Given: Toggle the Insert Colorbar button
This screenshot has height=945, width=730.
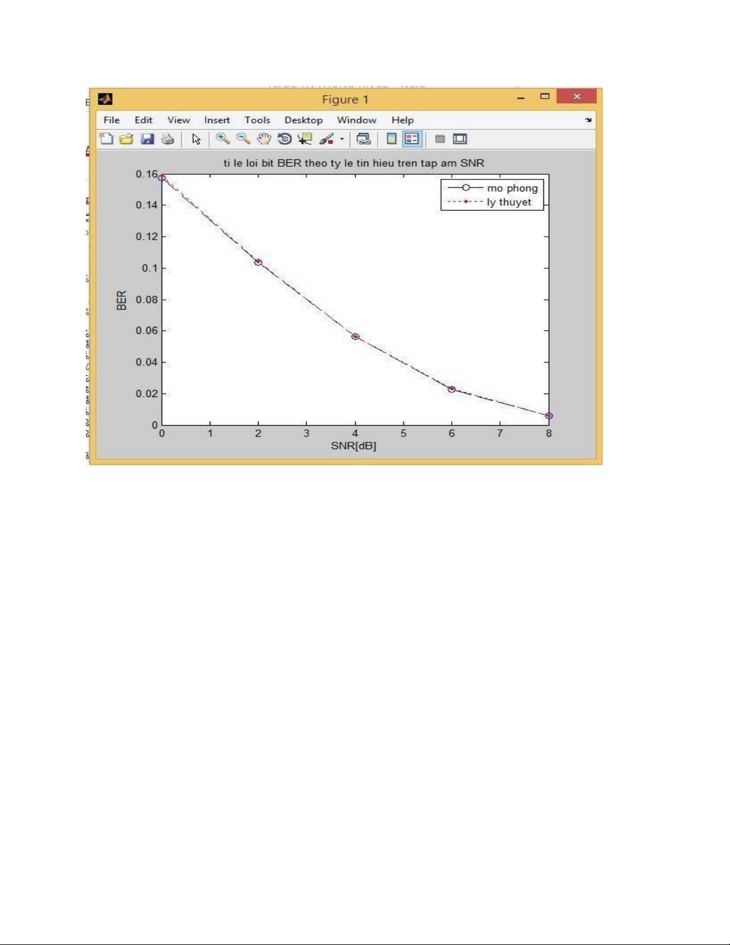Looking at the screenshot, I should pos(392,139).
